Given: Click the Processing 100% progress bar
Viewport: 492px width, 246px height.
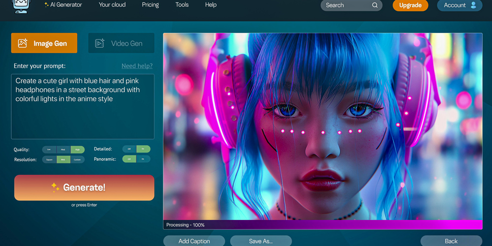Looking at the screenshot, I should pyautogui.click(x=323, y=225).
